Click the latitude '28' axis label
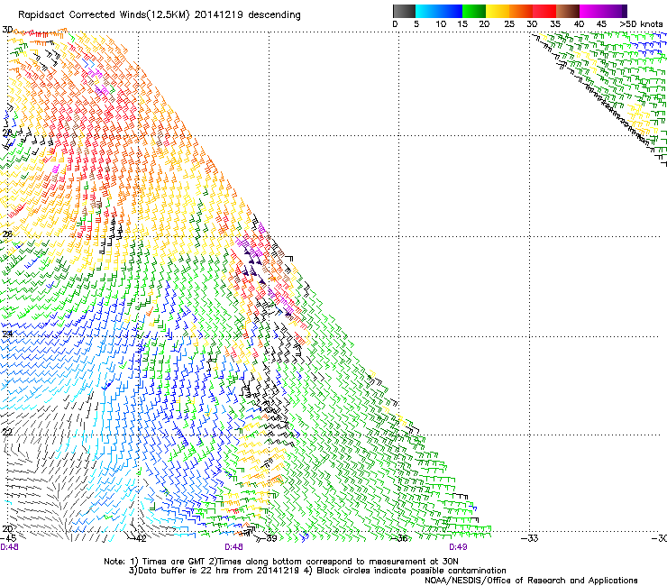 7,133
